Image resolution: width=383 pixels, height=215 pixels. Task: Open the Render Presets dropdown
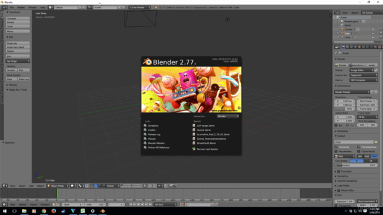pyautogui.click(x=352, y=92)
